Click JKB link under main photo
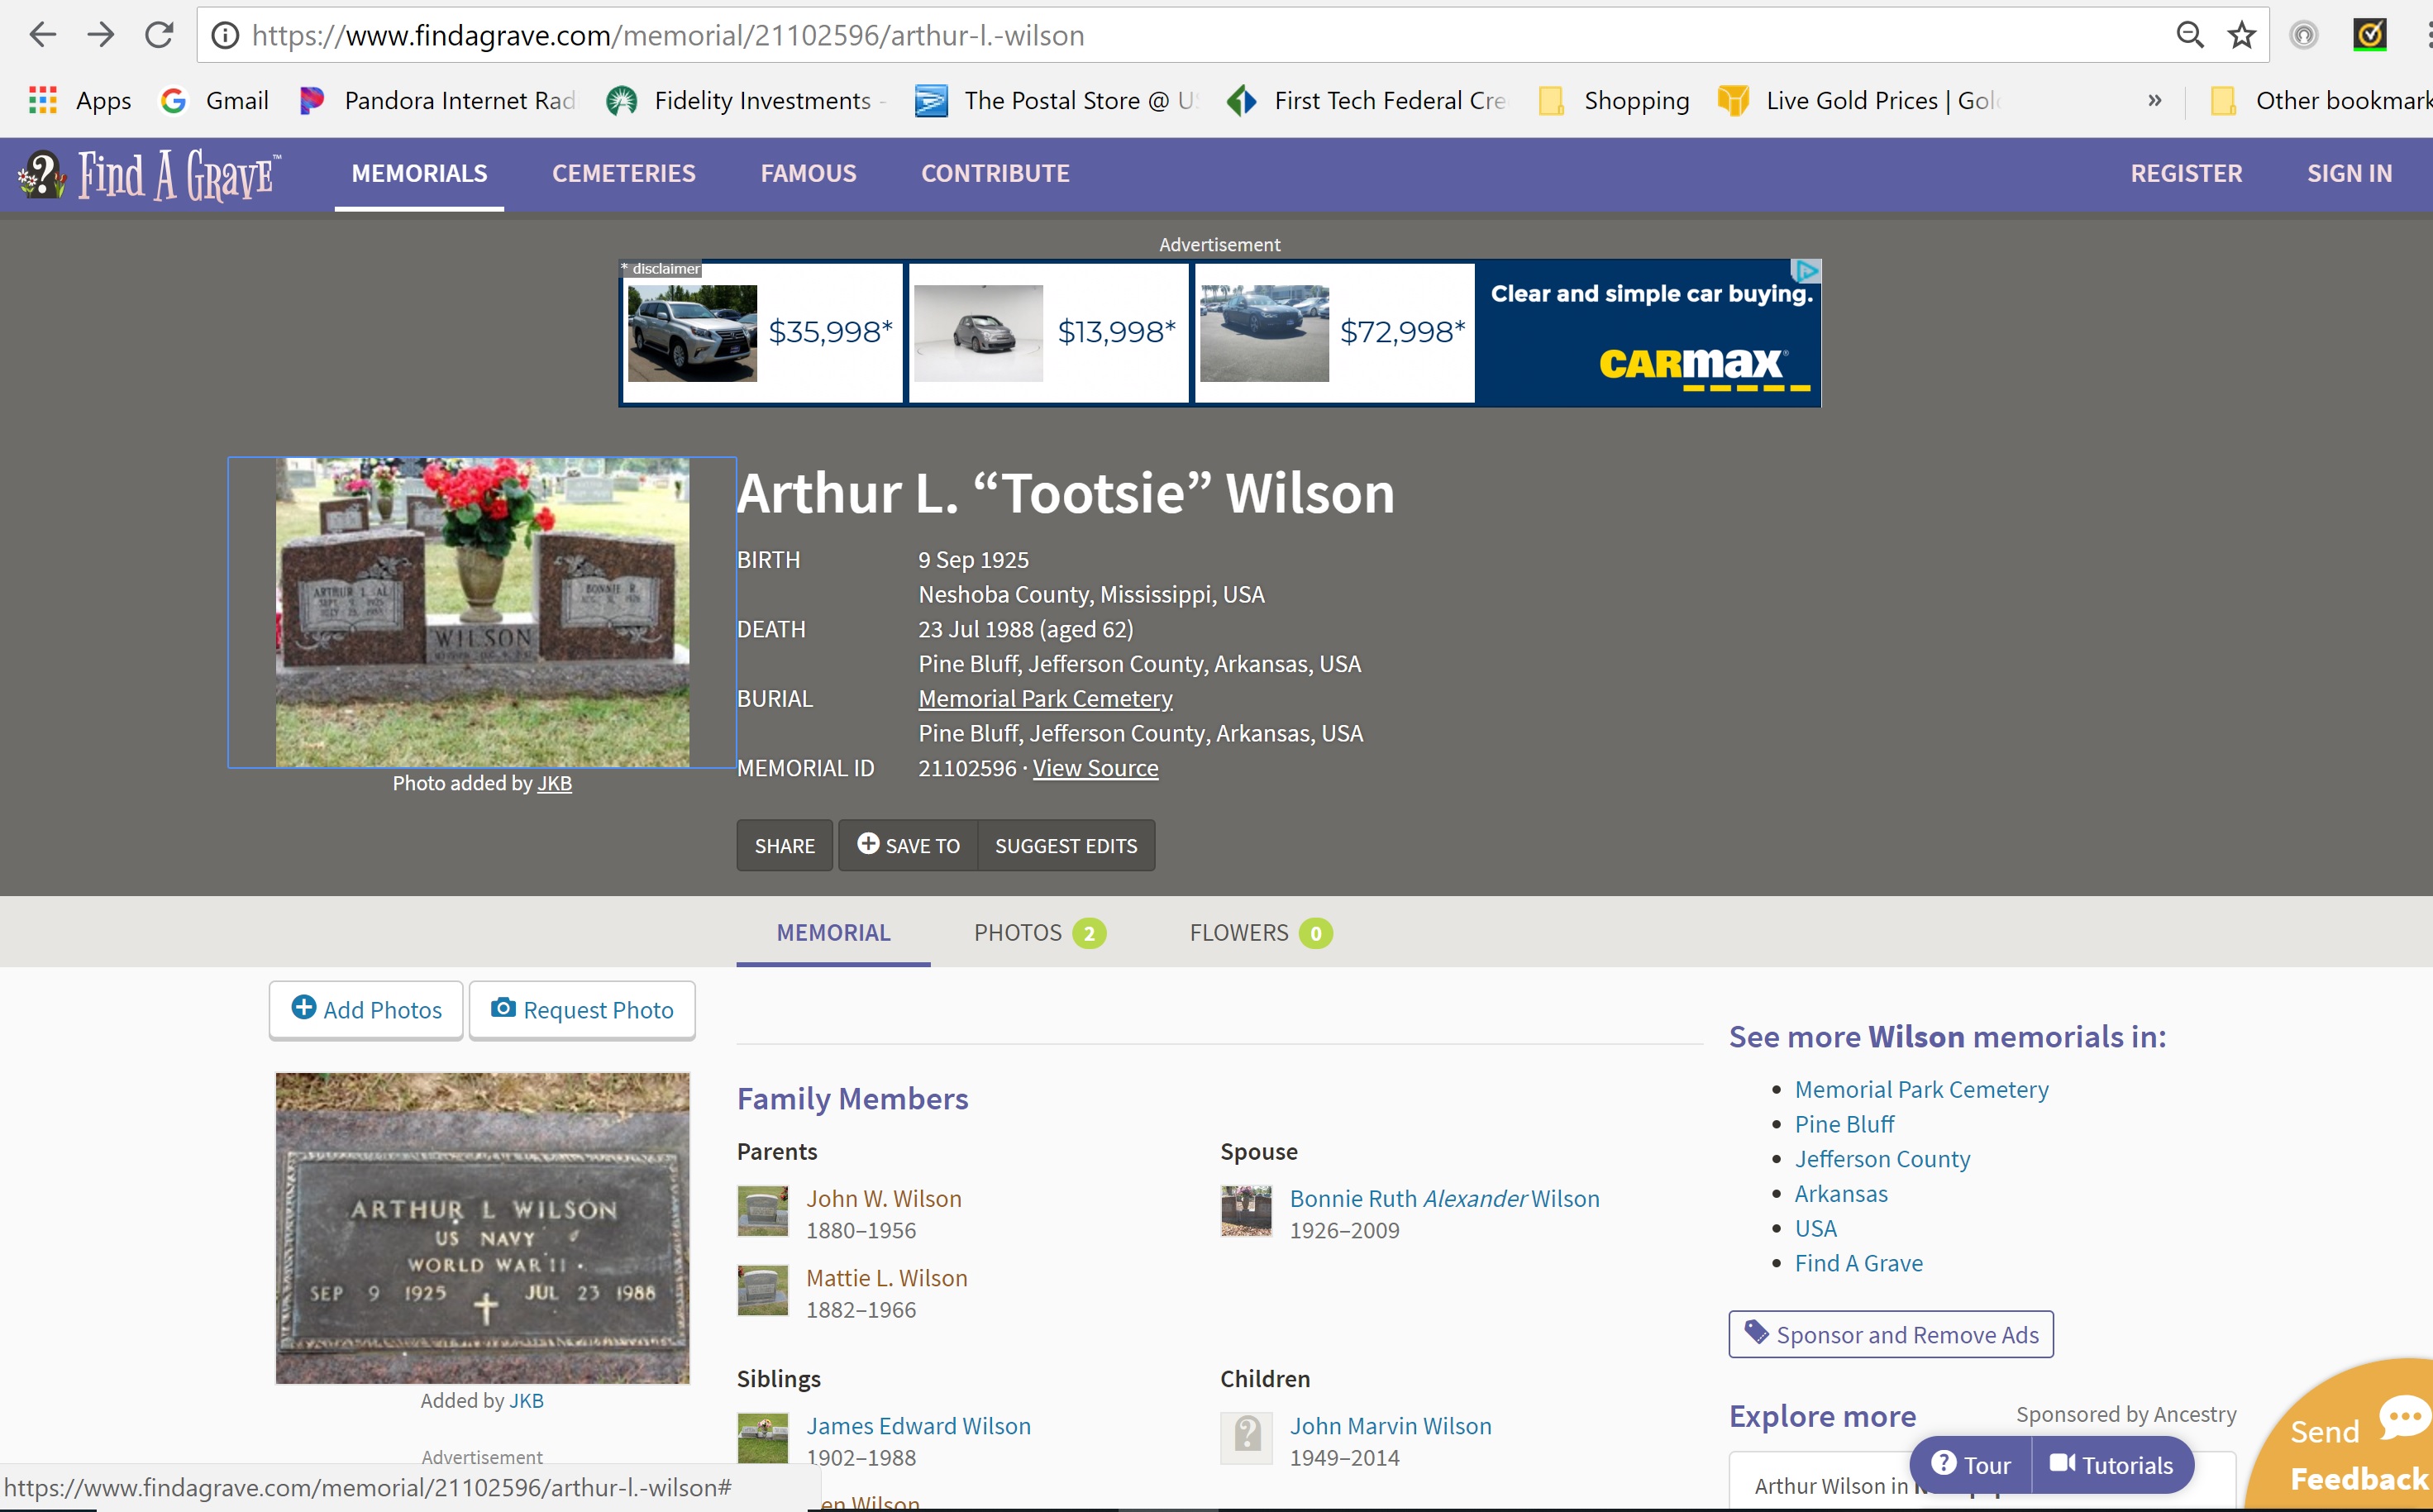 point(554,784)
